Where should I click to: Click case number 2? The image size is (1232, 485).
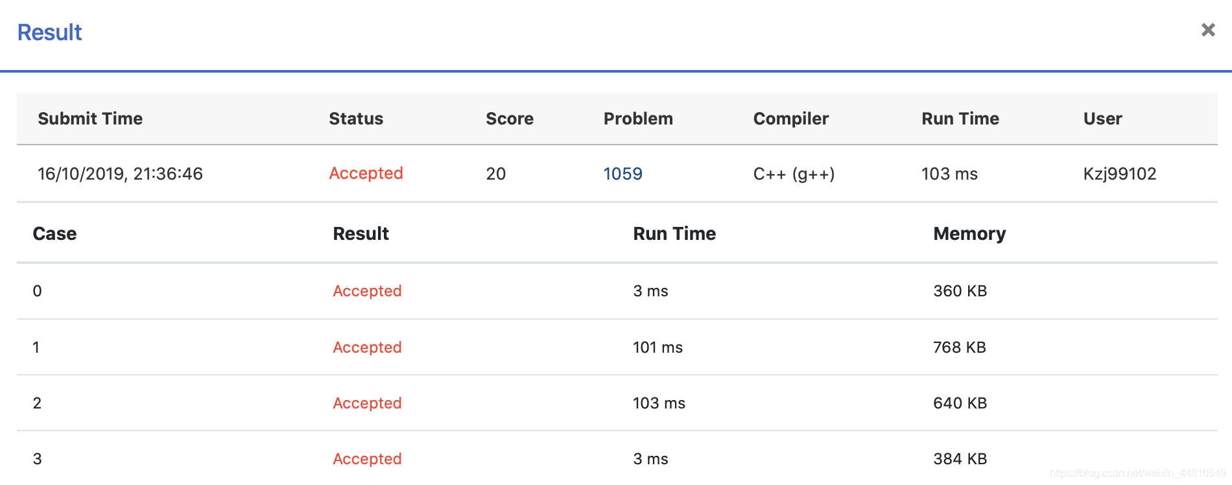coord(37,403)
